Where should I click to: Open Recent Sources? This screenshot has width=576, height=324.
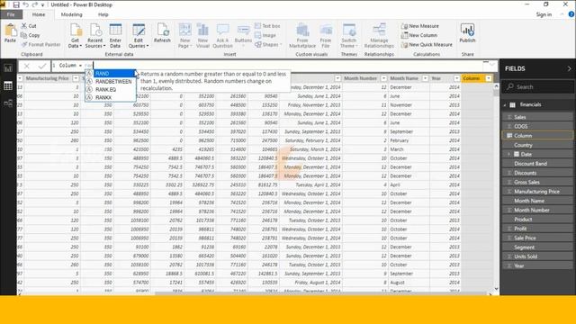click(95, 36)
